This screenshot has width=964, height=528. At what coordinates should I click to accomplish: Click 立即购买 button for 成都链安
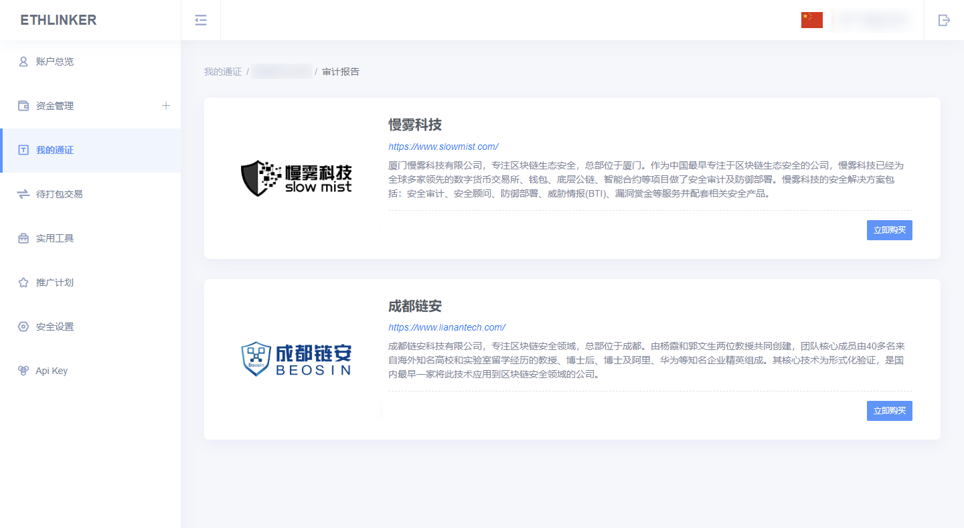tap(889, 411)
